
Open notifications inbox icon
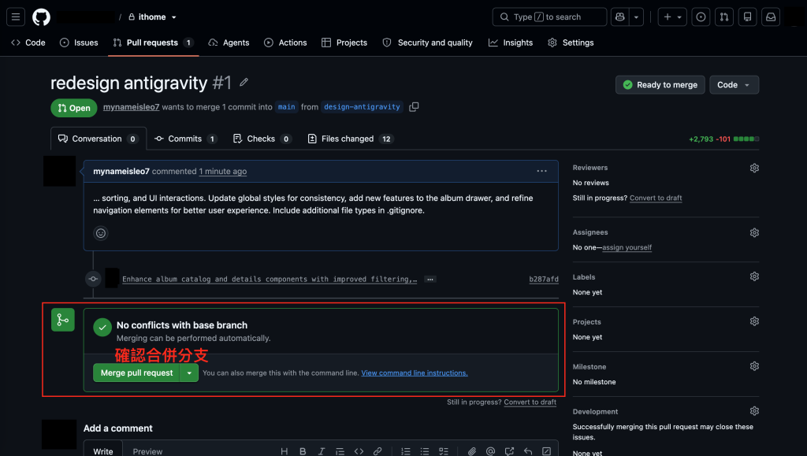(x=771, y=17)
